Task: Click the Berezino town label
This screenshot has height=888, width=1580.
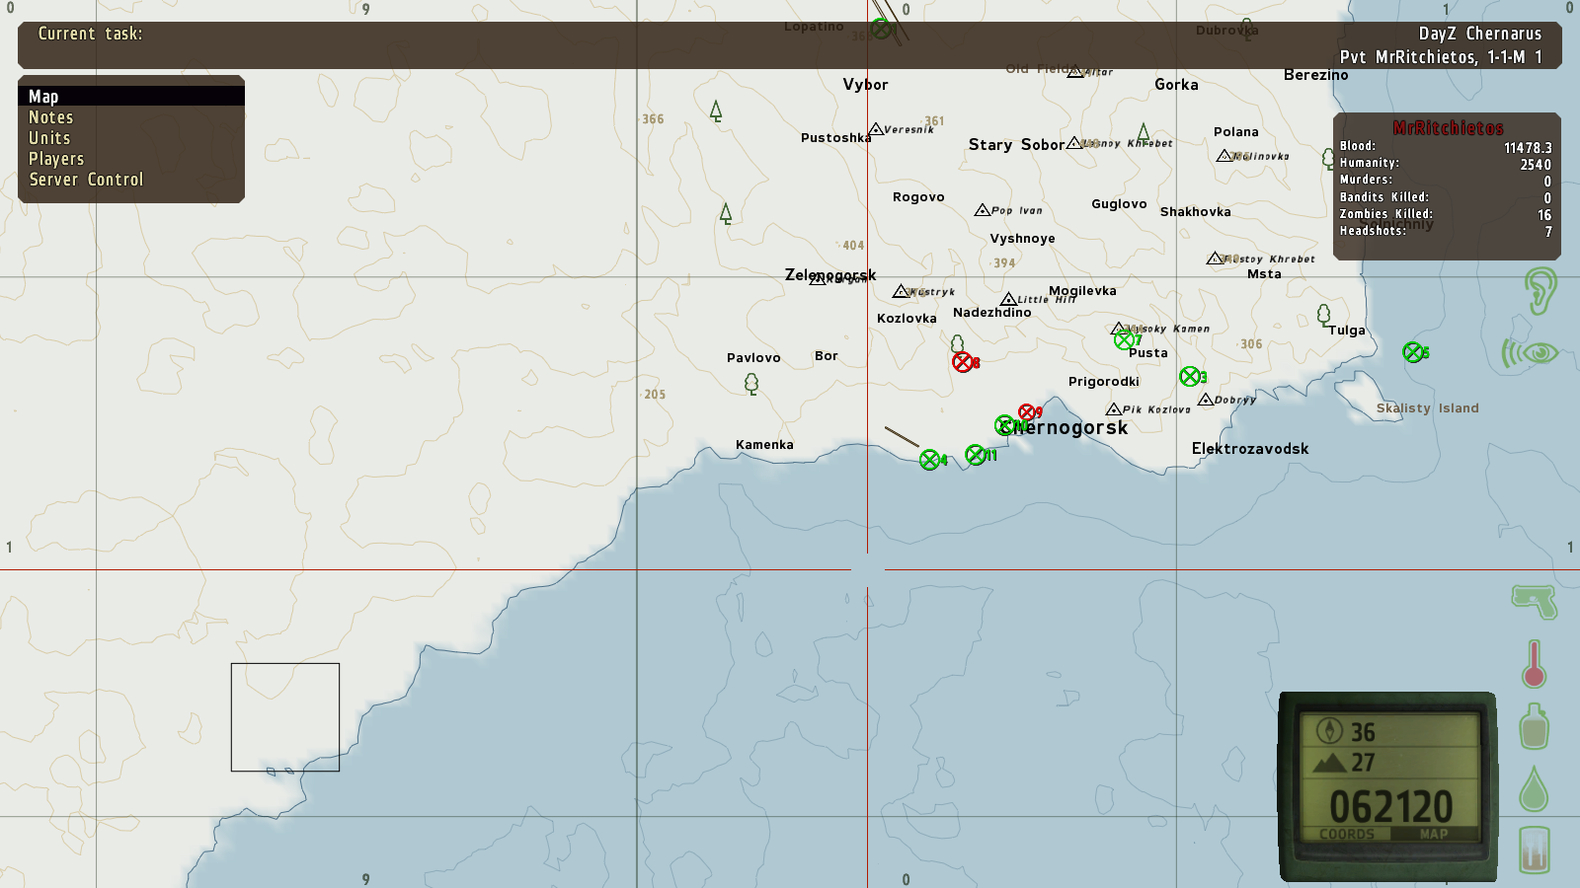Action: point(1315,74)
